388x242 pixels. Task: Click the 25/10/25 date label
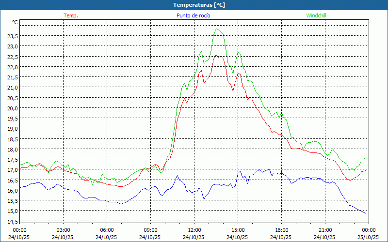pyautogui.click(x=368, y=237)
